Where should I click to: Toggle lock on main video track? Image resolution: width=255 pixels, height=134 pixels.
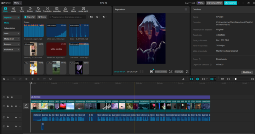click(x=8, y=106)
